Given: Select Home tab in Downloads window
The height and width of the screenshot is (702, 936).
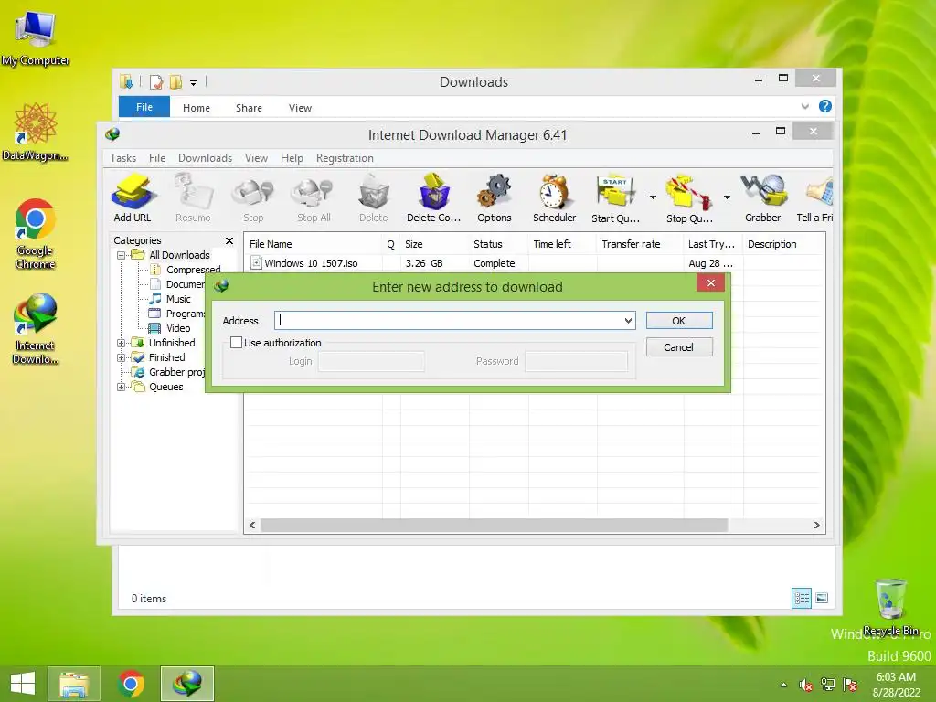Looking at the screenshot, I should (197, 108).
